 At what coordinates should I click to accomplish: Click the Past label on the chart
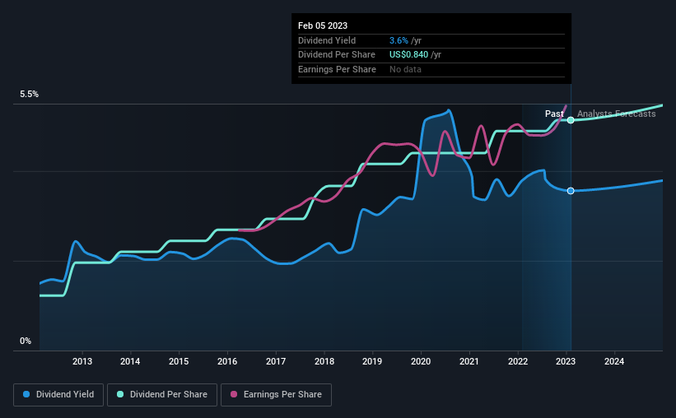[554, 114]
